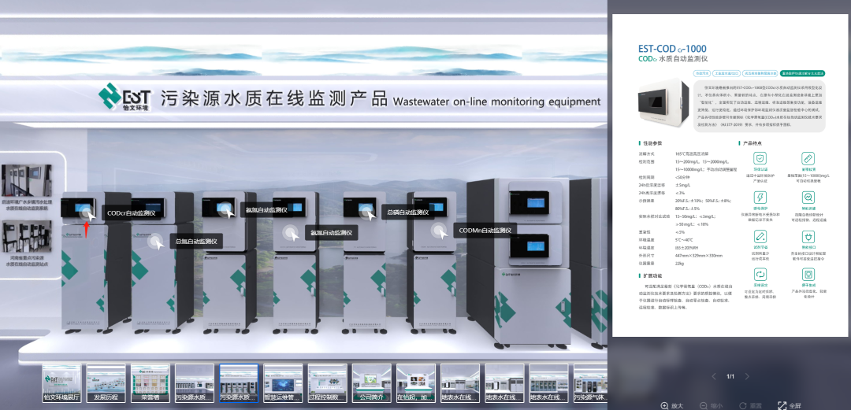Click the 缩小 zoom-out magnifier icon
The height and width of the screenshot is (410, 851).
pos(704,405)
